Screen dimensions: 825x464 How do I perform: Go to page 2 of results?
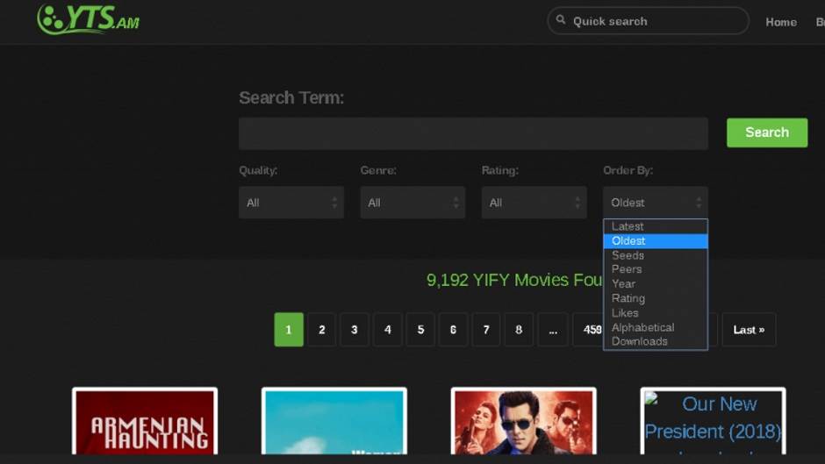(321, 330)
